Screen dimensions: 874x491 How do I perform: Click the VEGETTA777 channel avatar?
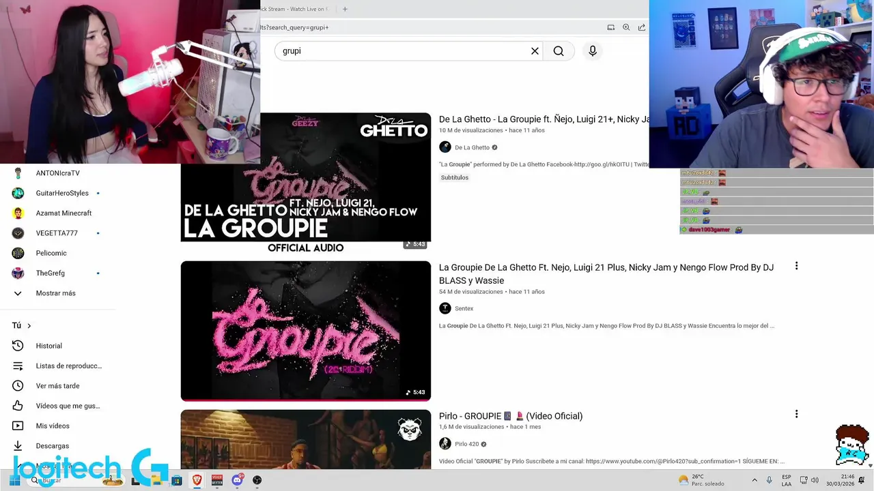tap(18, 233)
